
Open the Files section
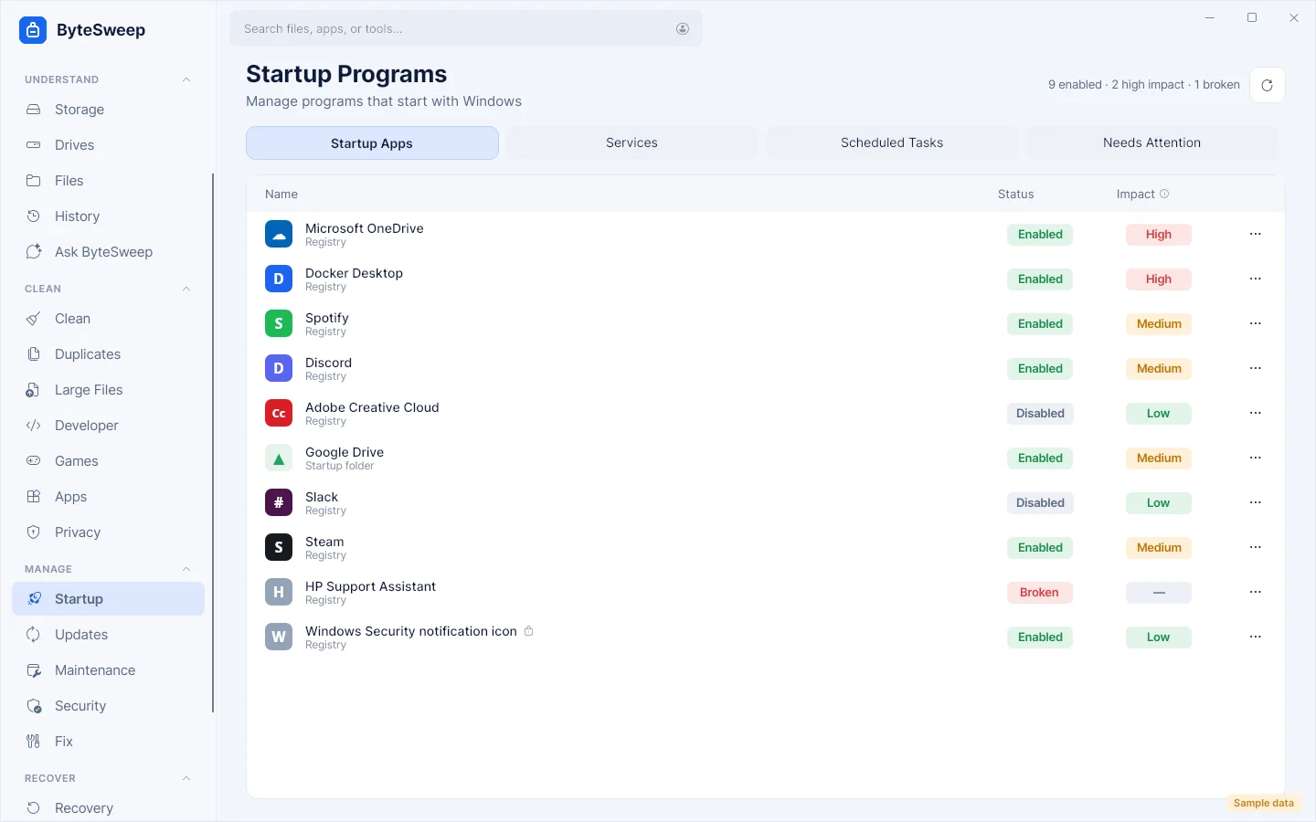click(x=108, y=181)
